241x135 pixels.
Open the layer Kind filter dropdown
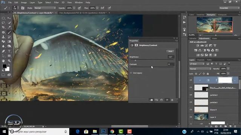coord(197,64)
